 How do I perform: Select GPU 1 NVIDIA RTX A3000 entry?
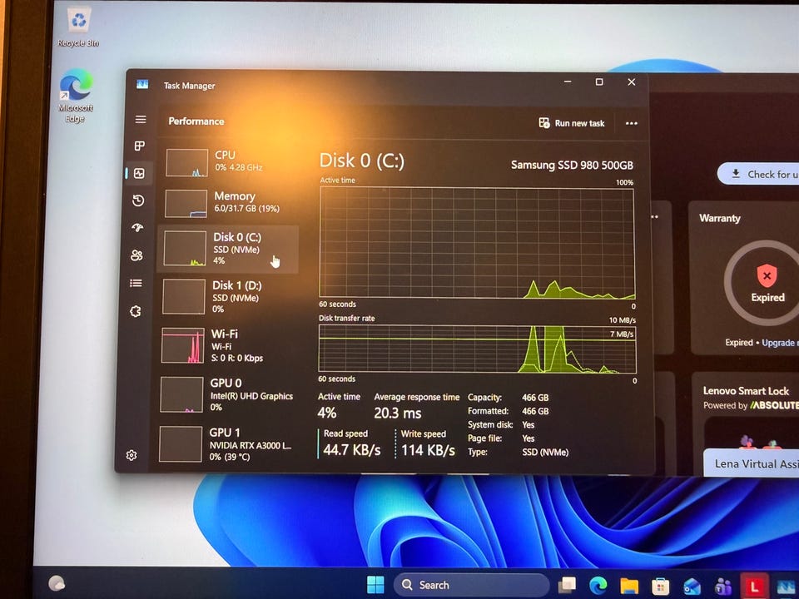[x=224, y=444]
